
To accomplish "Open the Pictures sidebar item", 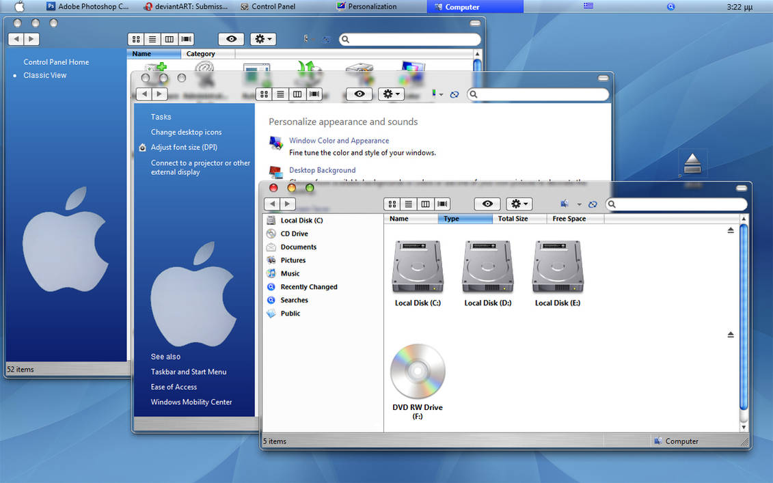I will click(292, 260).
